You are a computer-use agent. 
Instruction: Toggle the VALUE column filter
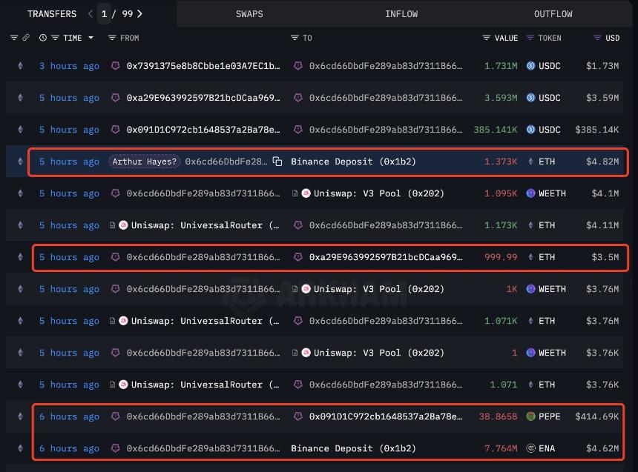(486, 38)
